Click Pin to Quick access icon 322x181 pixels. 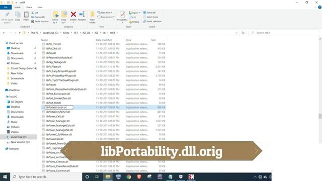(7, 15)
